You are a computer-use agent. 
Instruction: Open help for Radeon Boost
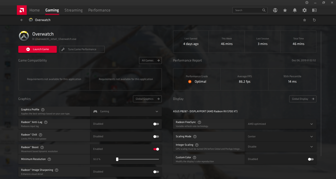pyautogui.click(x=42, y=147)
